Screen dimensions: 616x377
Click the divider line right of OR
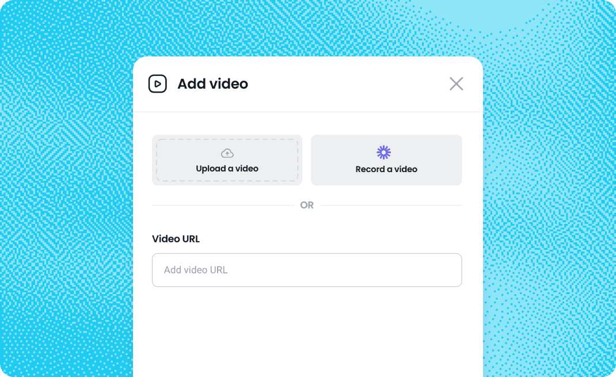pyautogui.click(x=391, y=205)
